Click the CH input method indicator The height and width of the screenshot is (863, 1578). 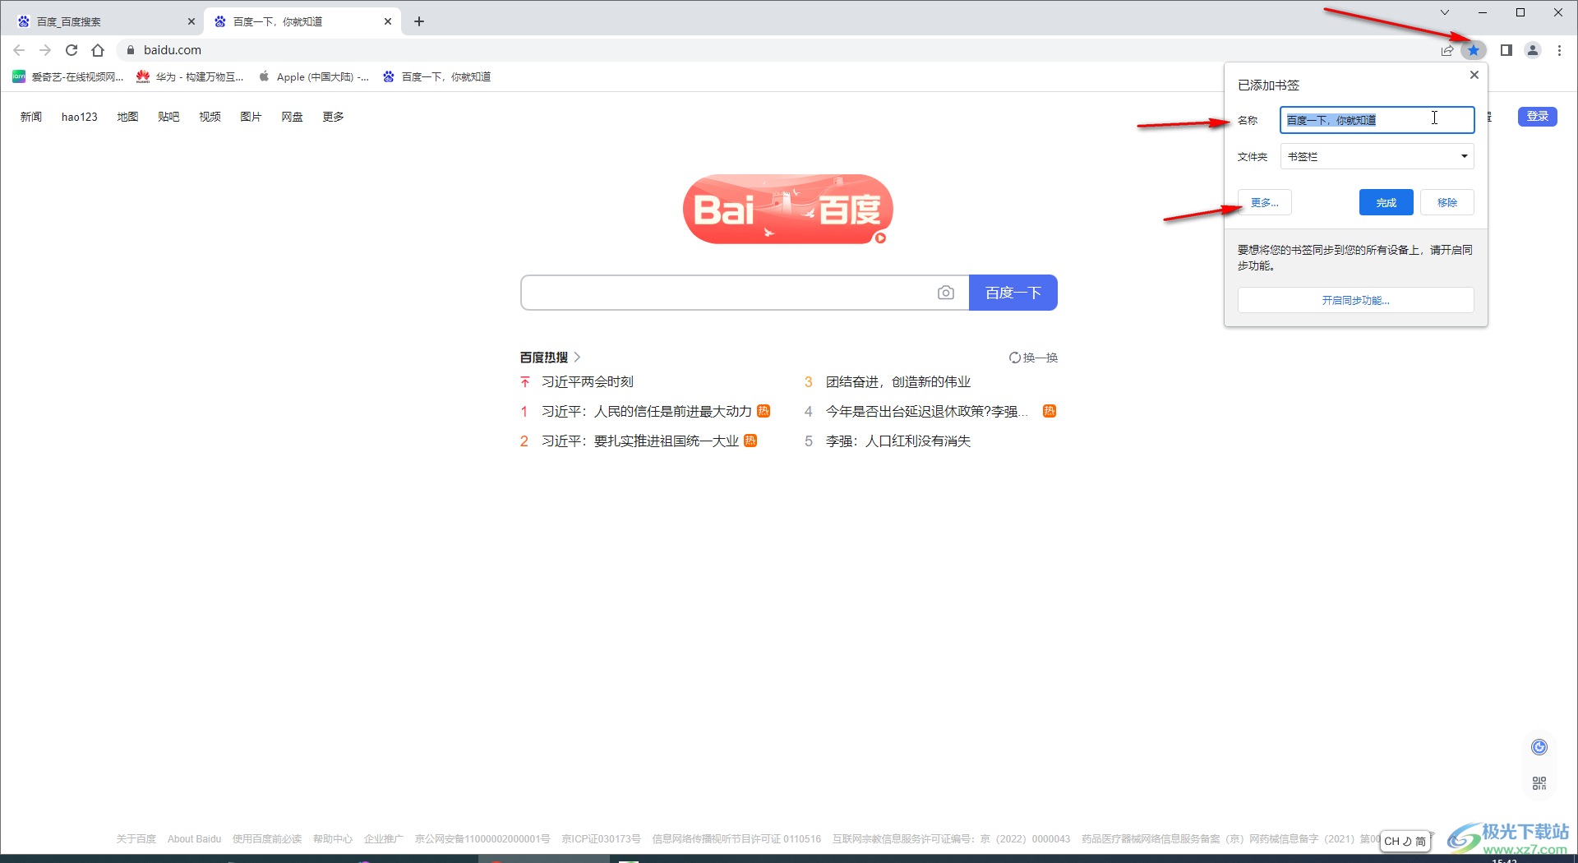coord(1405,841)
